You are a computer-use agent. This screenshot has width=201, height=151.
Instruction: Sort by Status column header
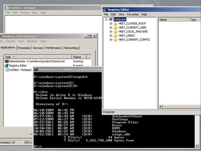[x=79, y=57]
